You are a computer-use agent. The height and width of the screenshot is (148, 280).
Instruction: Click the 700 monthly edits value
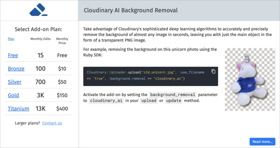[x=40, y=82]
